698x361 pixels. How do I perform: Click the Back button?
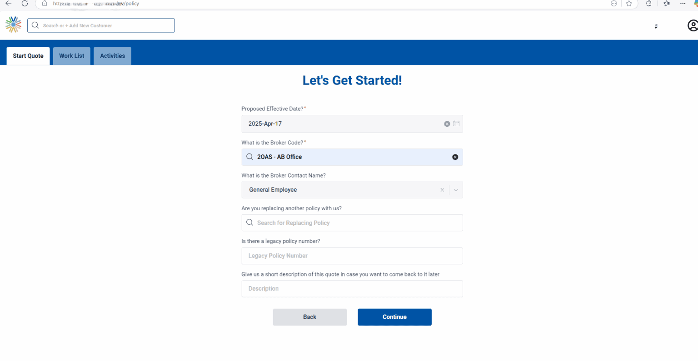309,317
